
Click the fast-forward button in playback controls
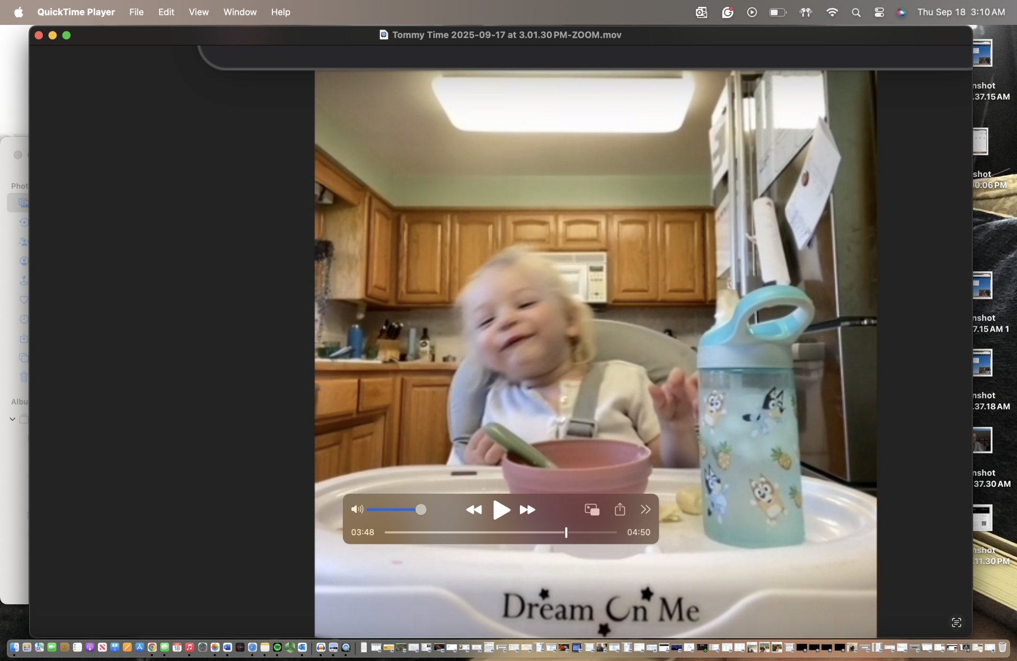click(527, 510)
